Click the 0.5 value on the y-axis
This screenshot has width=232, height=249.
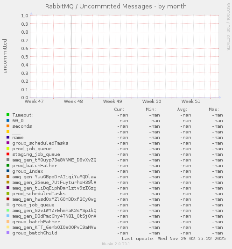[x=25, y=57]
